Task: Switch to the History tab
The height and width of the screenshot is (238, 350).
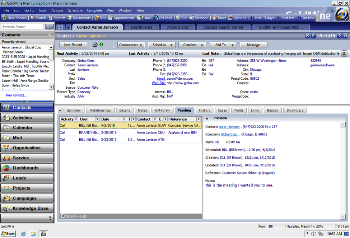Action: coord(205,110)
